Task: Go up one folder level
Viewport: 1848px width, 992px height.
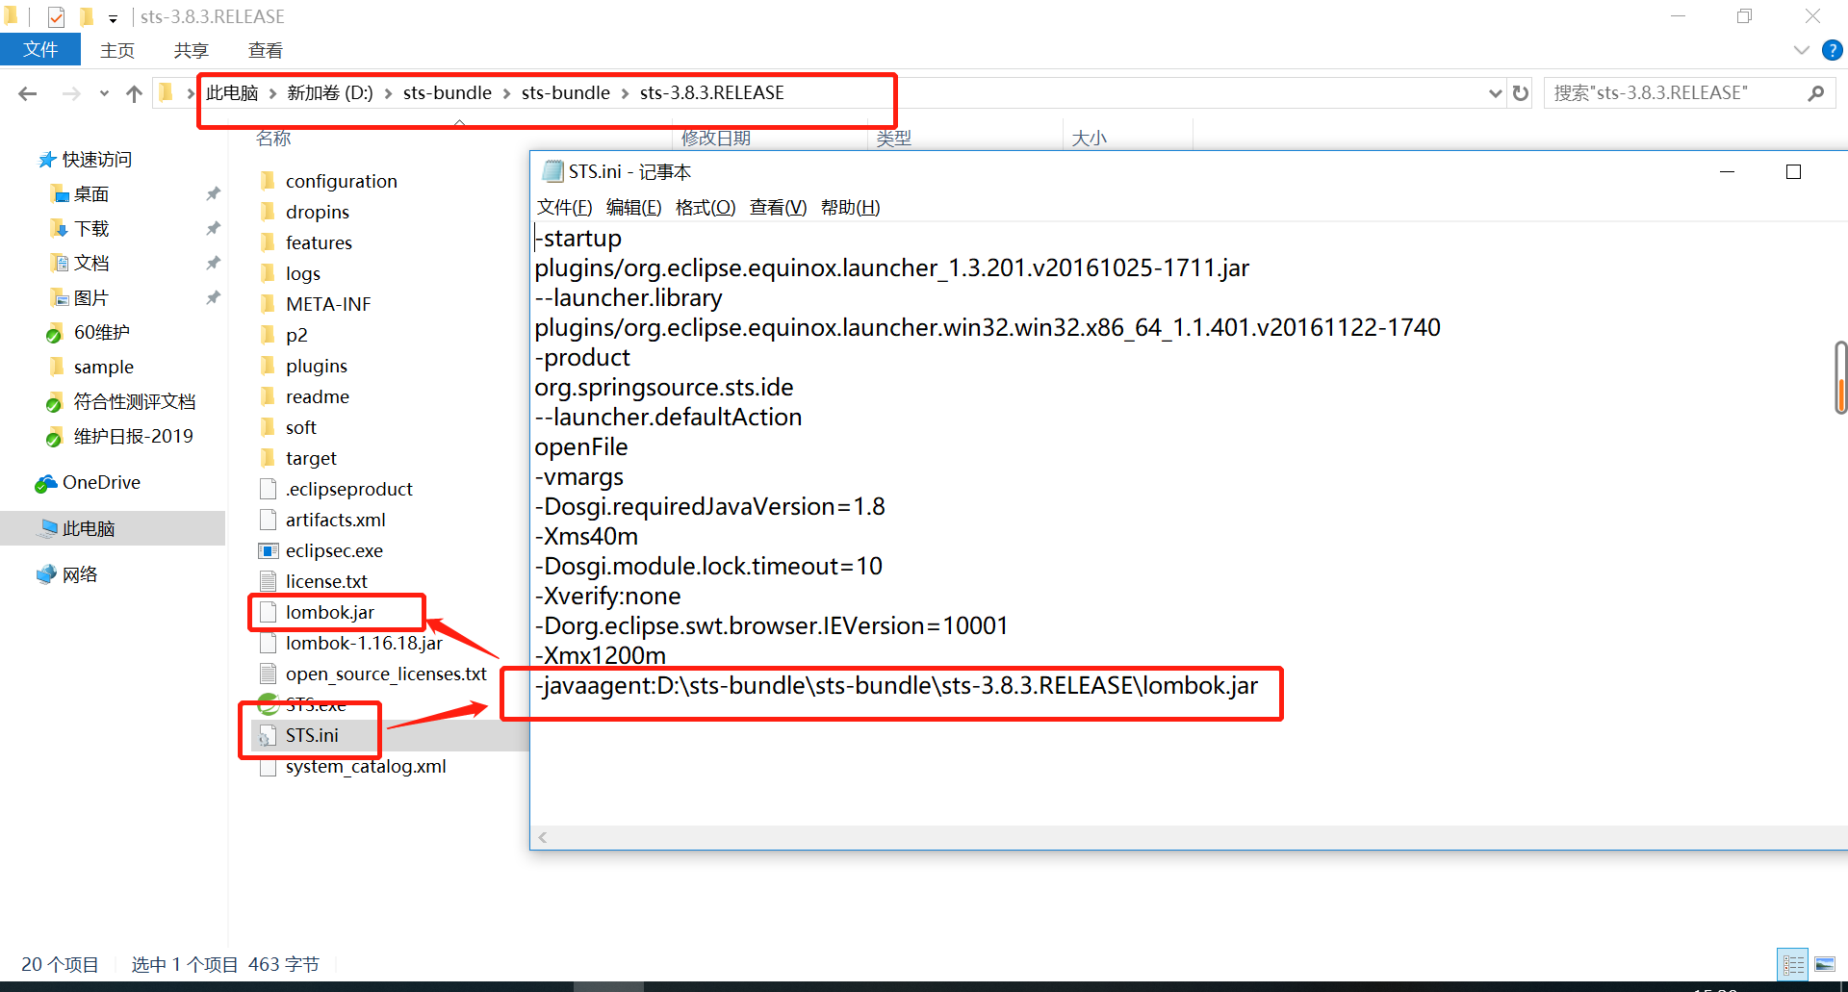Action: tap(134, 93)
